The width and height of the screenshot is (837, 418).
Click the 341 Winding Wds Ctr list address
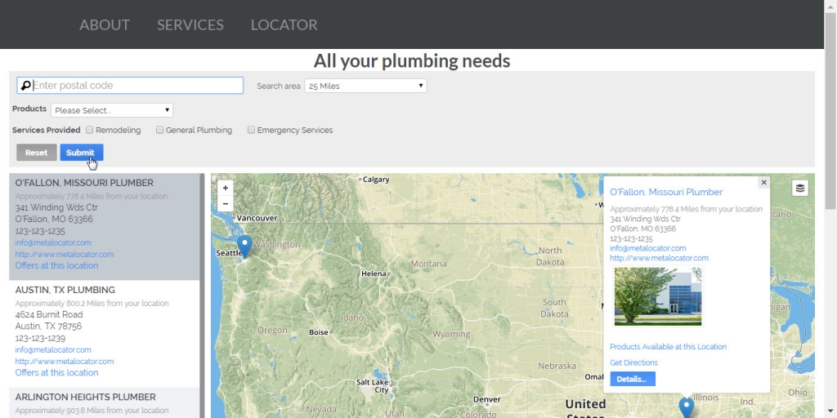coord(56,207)
